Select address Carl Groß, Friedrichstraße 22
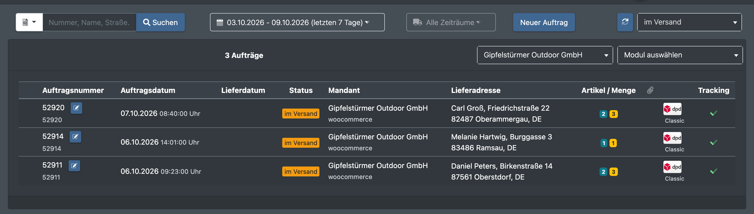The height and width of the screenshot is (214, 754). [500, 108]
